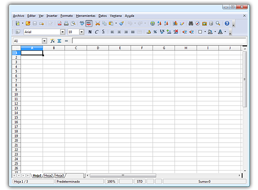
Task: Expand Font Color dropdown arrow
Action: pos(225,32)
